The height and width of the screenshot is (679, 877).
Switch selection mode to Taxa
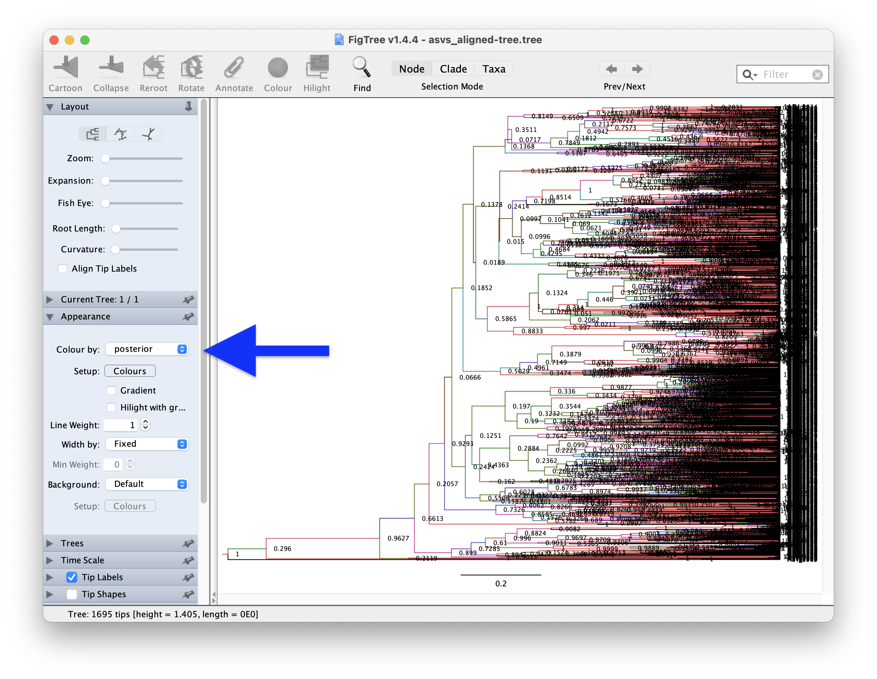[x=494, y=69]
